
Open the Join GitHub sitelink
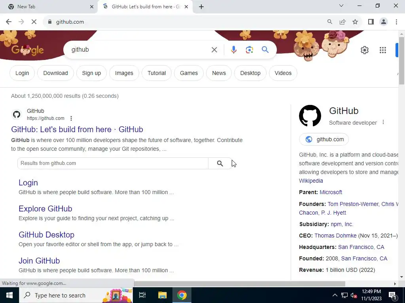(39, 261)
